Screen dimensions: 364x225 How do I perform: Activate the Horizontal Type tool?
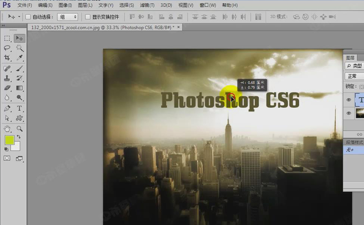(x=20, y=108)
